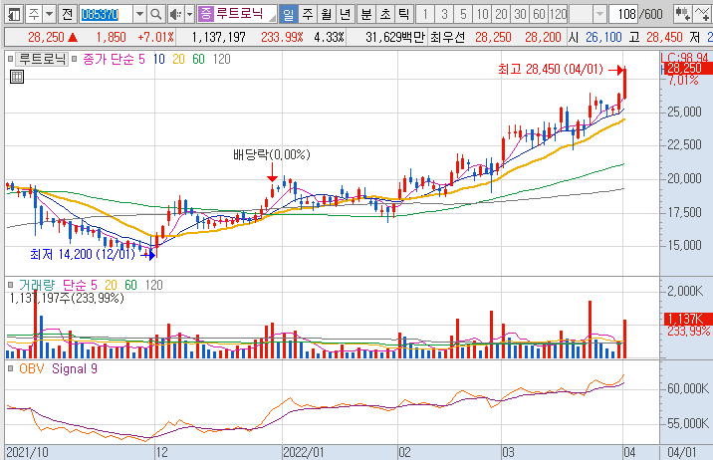
Task: Click the interval 1 button
Action: (x=425, y=15)
